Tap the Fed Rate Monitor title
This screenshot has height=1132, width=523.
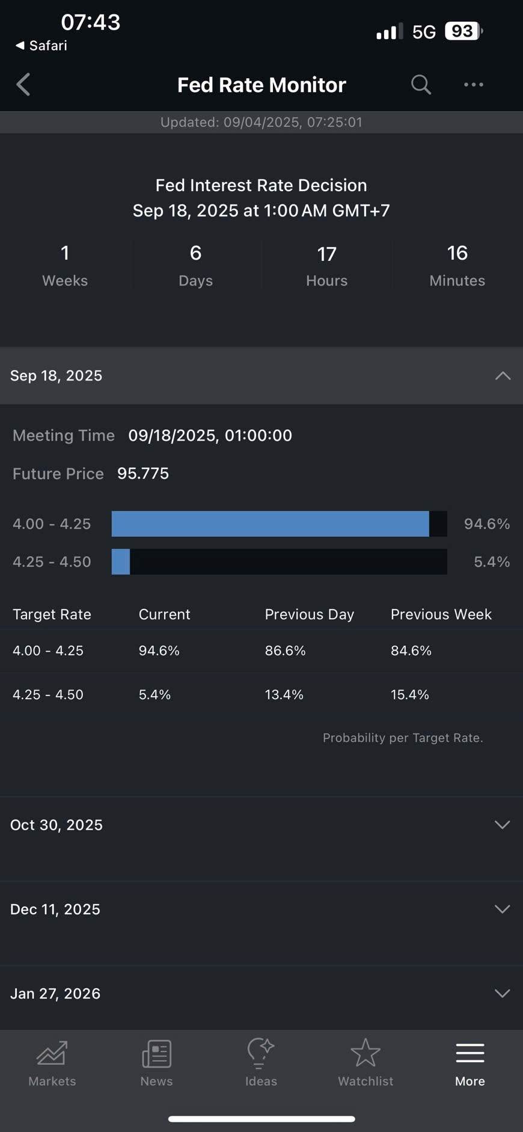tap(261, 85)
